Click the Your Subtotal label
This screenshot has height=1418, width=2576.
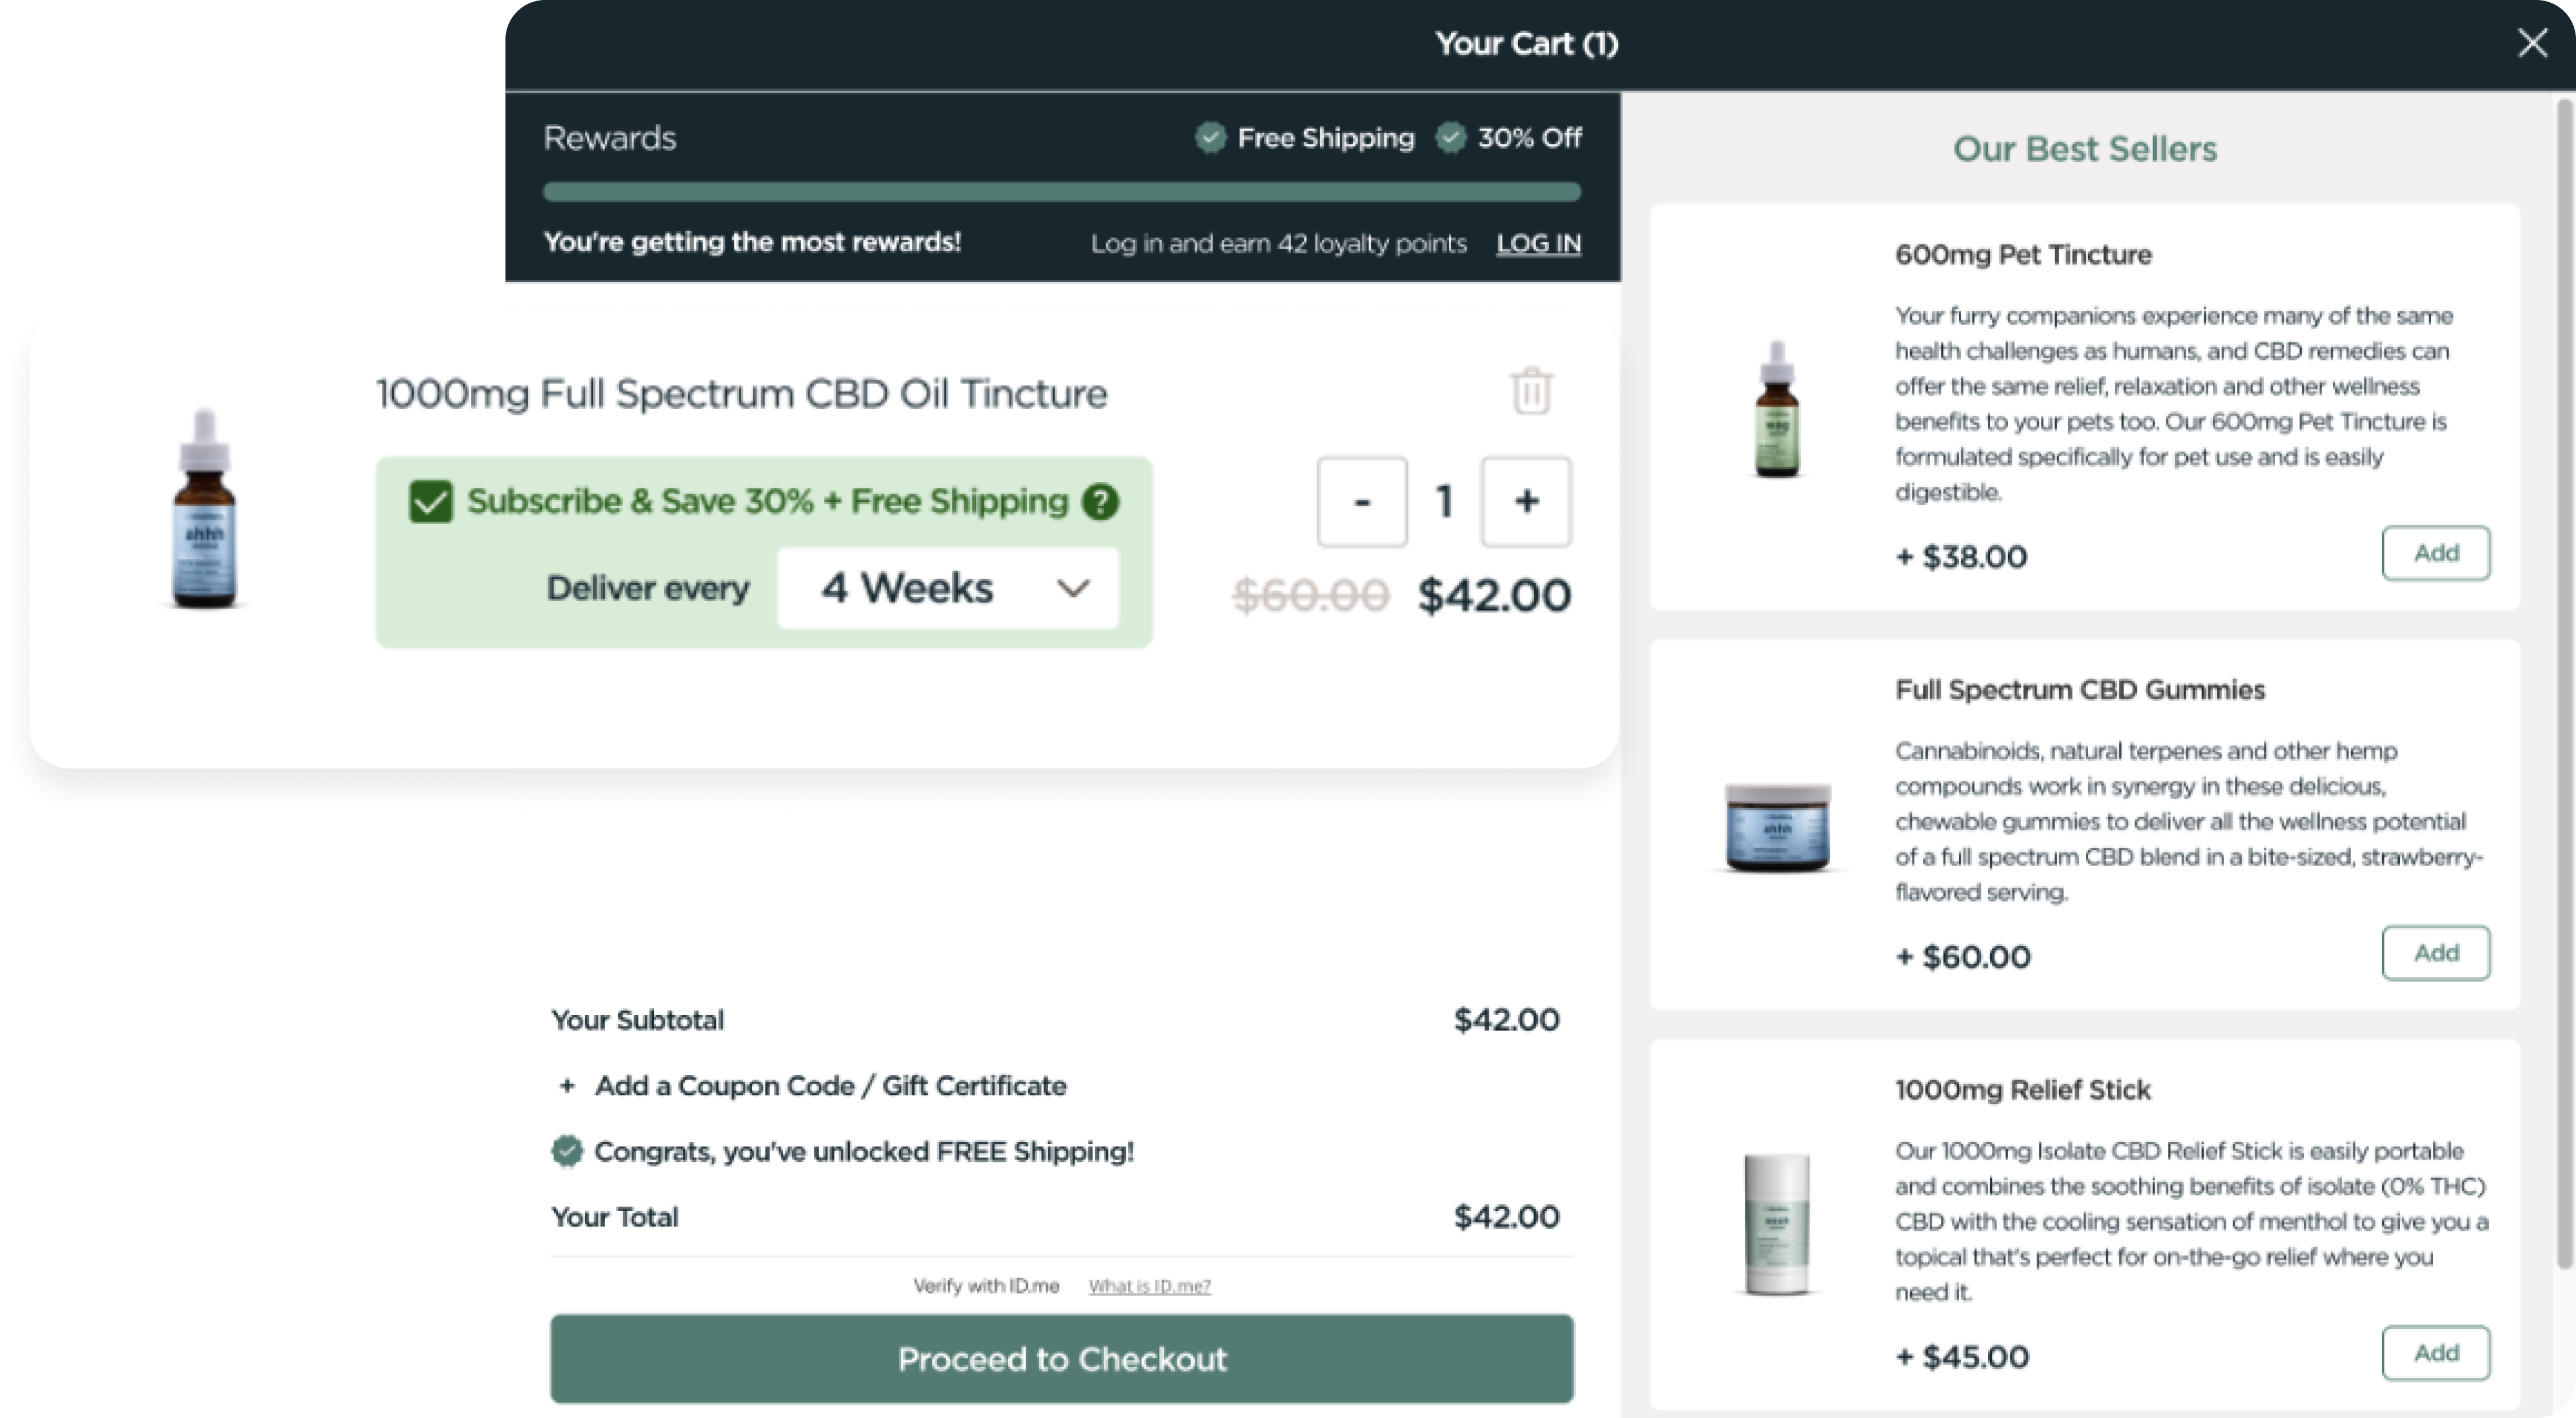tap(638, 1020)
